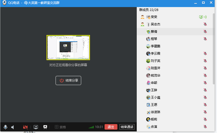Click the muted mic icon beside 程琴
The width and height of the screenshot is (217, 133).
[x=205, y=39]
